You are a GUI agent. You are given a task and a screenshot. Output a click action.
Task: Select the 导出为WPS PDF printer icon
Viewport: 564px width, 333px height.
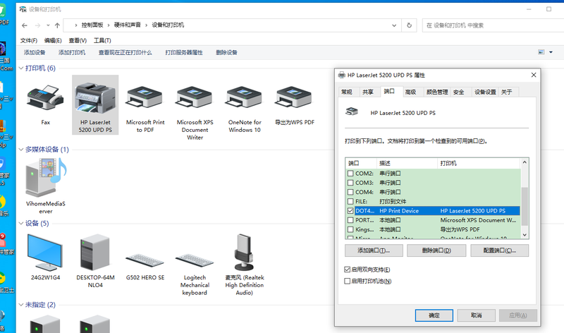point(294,97)
